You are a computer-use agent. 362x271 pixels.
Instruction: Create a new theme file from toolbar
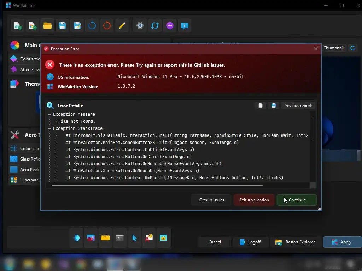point(18,25)
